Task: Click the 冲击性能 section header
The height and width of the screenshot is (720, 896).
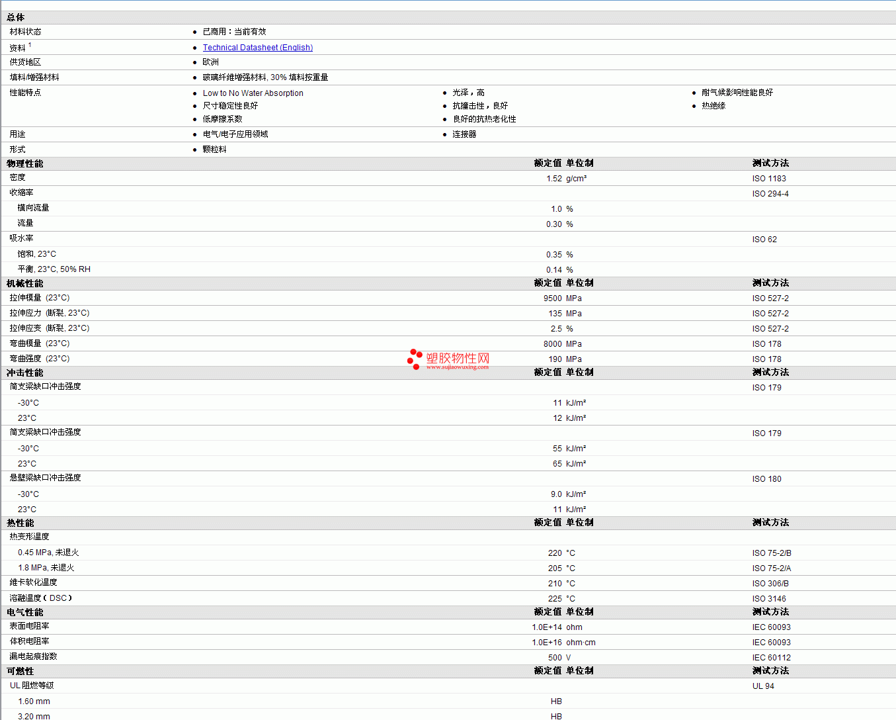Action: [24, 373]
